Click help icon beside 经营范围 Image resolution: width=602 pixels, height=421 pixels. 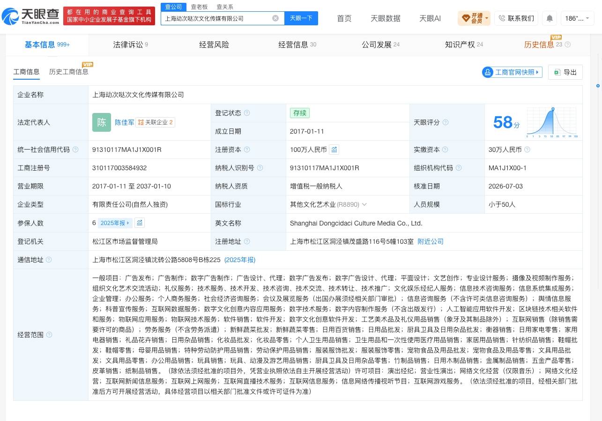tap(49, 335)
